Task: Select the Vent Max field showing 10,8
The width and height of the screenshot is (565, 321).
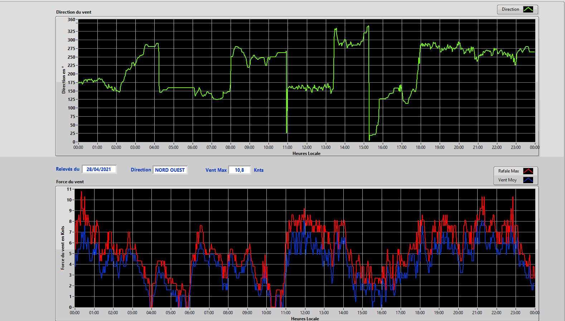Action: 239,170
